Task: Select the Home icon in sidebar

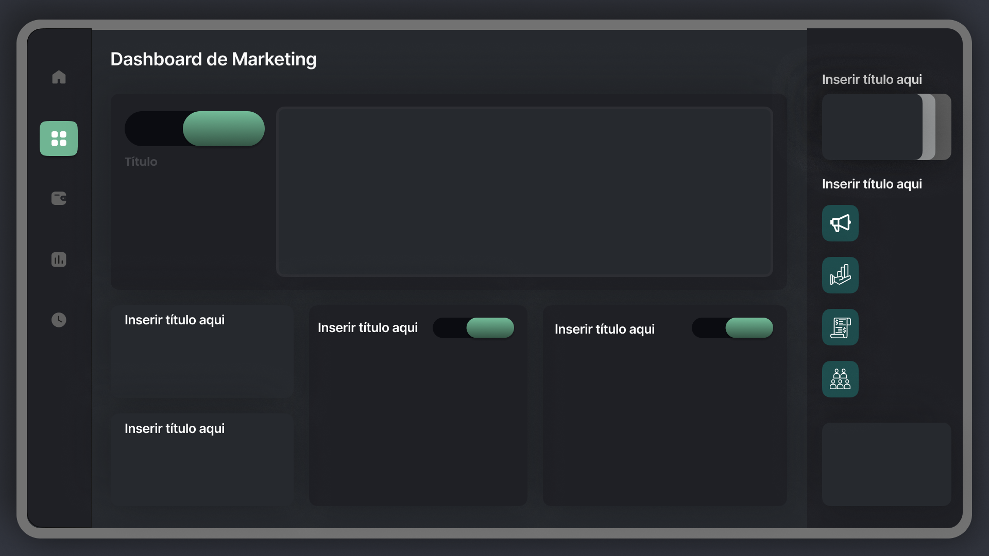Action: [x=59, y=77]
